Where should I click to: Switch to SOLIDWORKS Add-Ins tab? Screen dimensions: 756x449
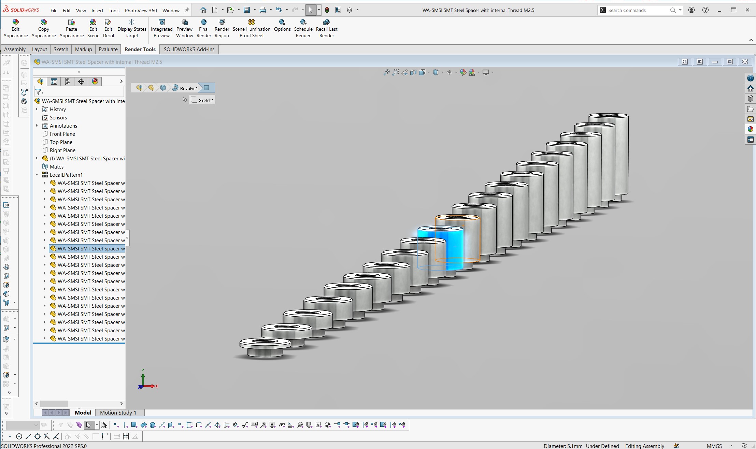tap(189, 49)
